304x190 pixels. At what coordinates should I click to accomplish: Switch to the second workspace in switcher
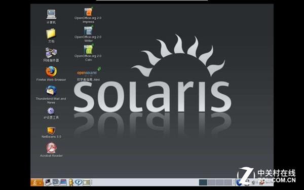click(211, 182)
